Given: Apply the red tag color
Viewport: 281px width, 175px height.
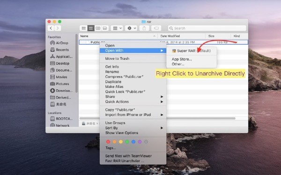Looking at the screenshot, I should pos(108,142).
